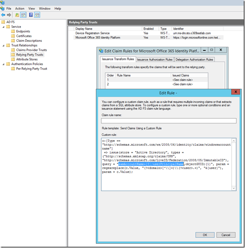This screenshot has height=248, width=245.
Task: Click the MMC icon beside File menu
Action: pos(3,8)
